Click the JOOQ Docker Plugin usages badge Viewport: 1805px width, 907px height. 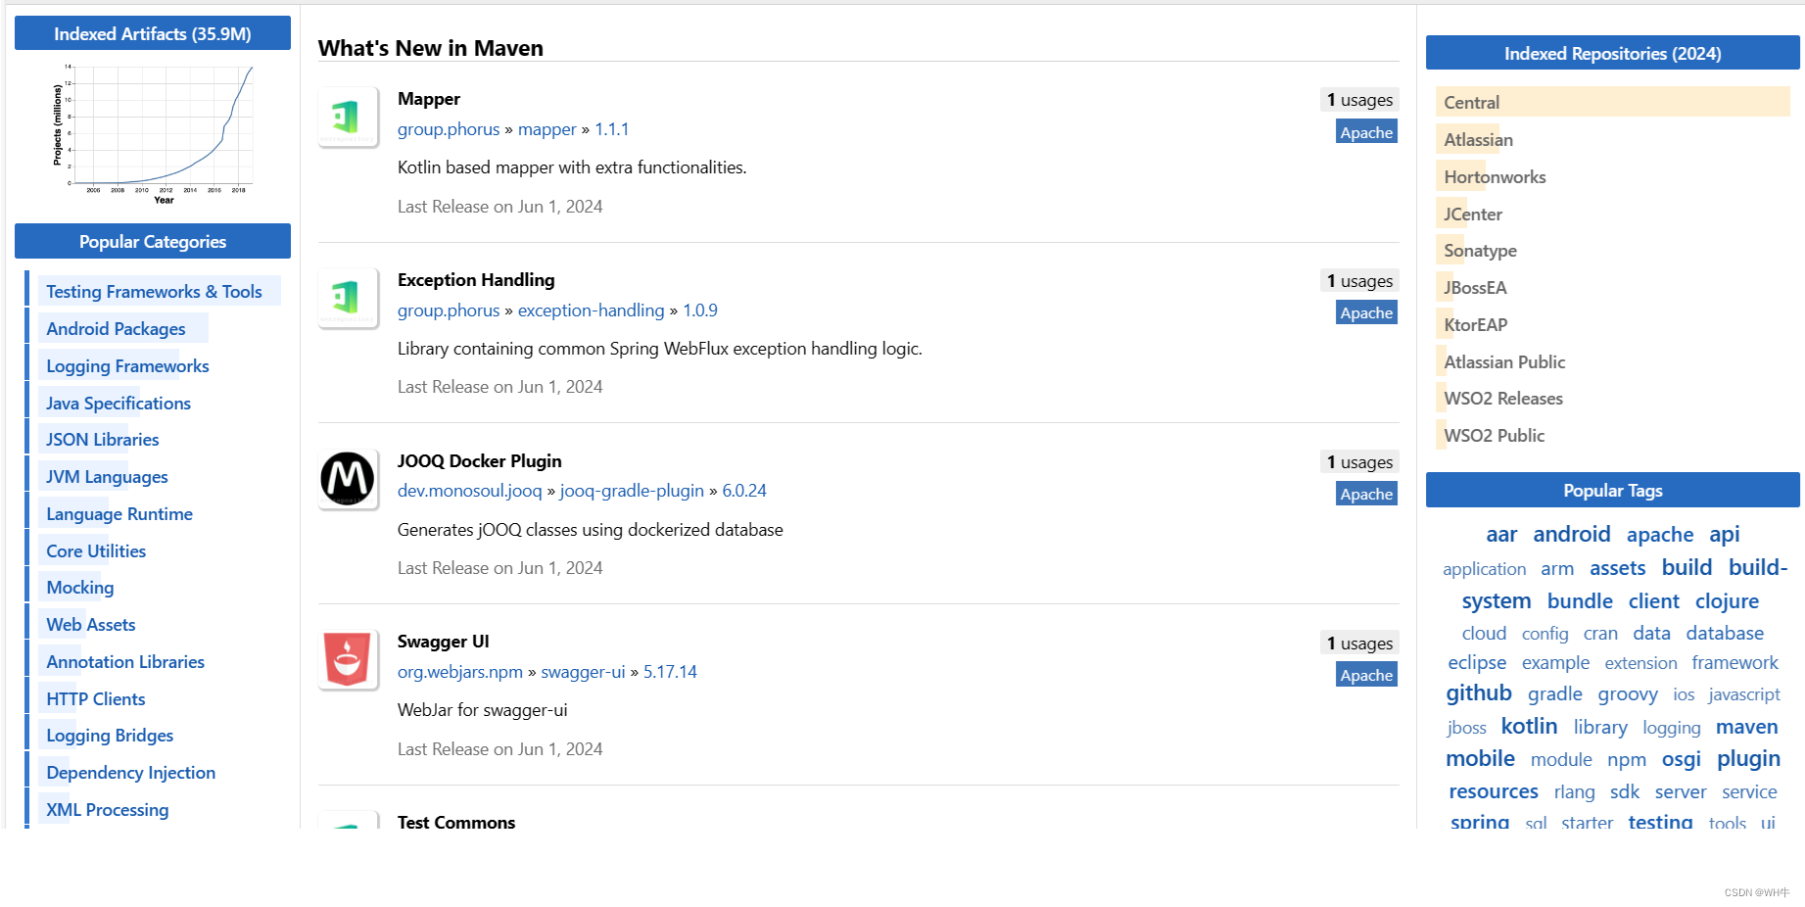point(1359,462)
